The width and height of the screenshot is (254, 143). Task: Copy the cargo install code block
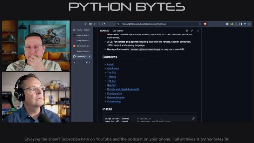click(x=193, y=118)
